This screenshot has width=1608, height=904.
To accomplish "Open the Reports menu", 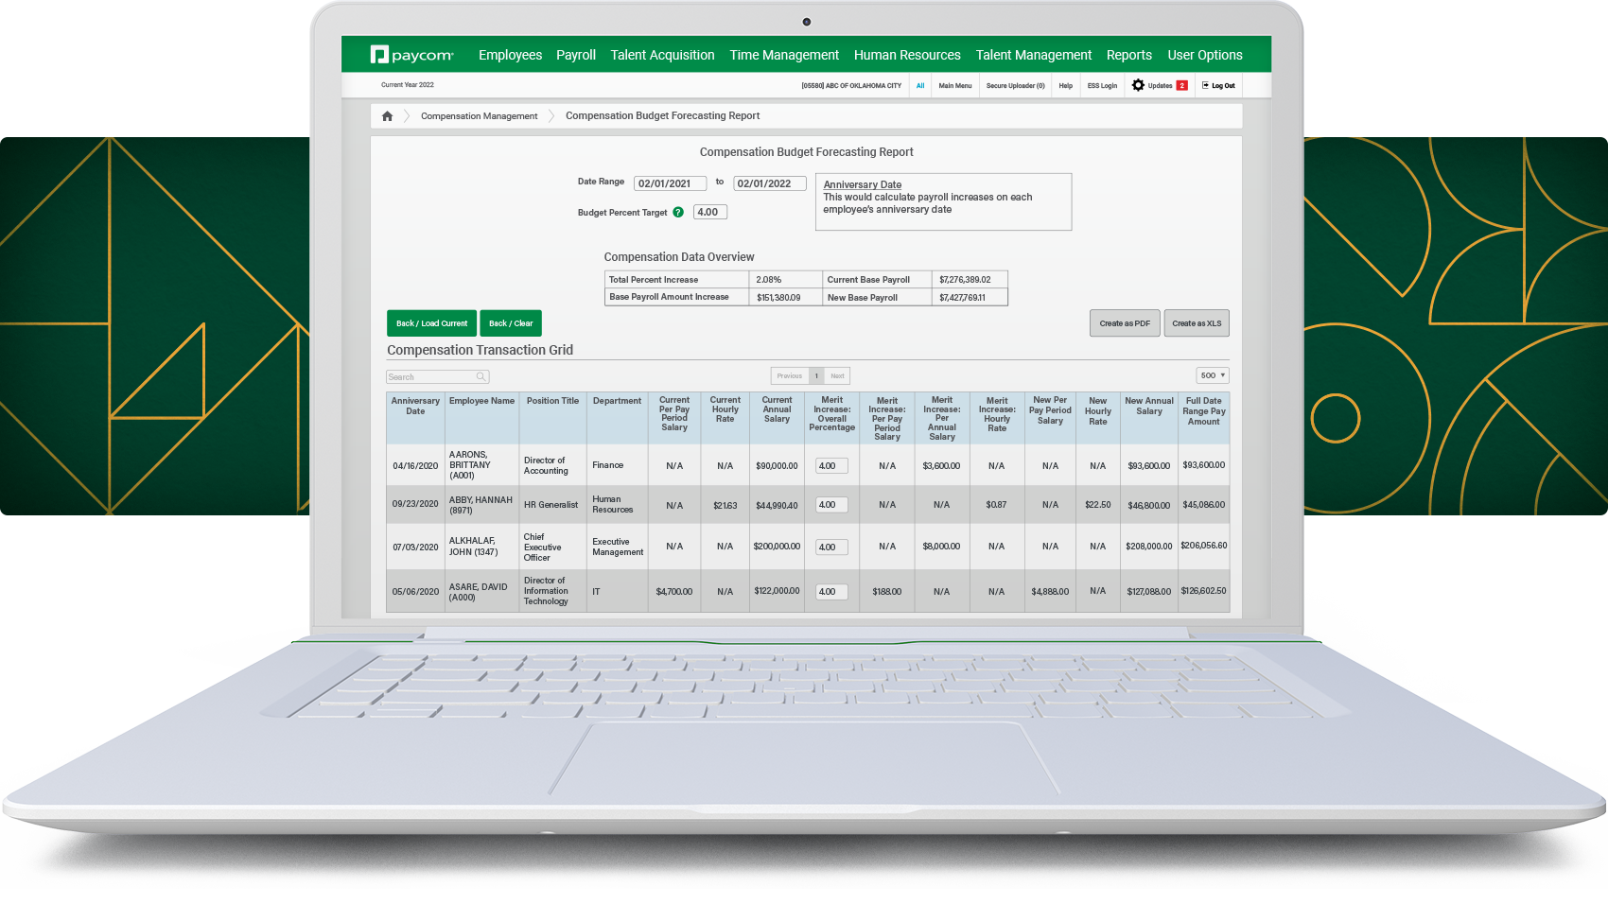I will point(1128,55).
